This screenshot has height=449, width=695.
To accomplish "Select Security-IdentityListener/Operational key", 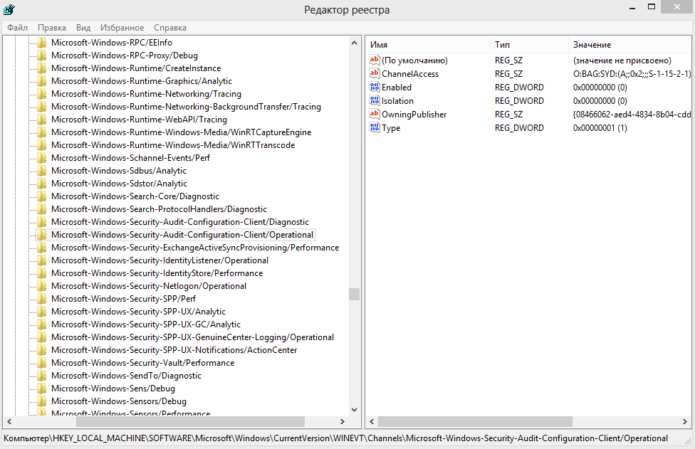I will coord(160,260).
